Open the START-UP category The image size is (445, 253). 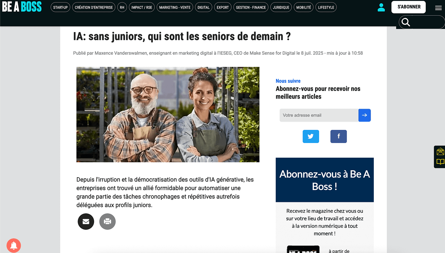[x=60, y=7]
